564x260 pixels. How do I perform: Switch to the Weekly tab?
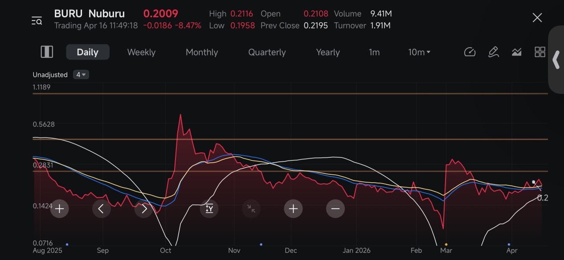[x=141, y=52]
